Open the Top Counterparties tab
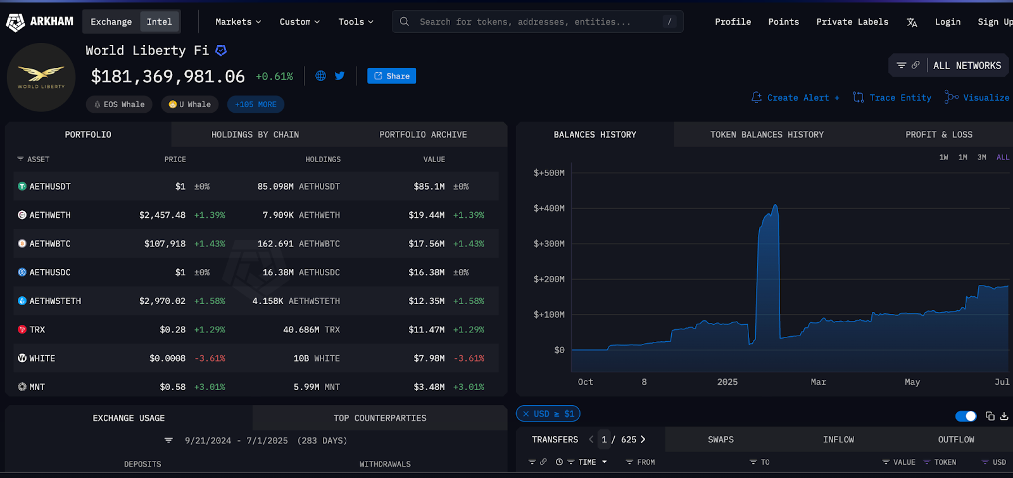This screenshot has width=1013, height=478. pyautogui.click(x=380, y=418)
